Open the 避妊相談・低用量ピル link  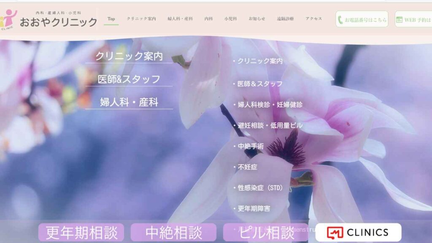(270, 125)
